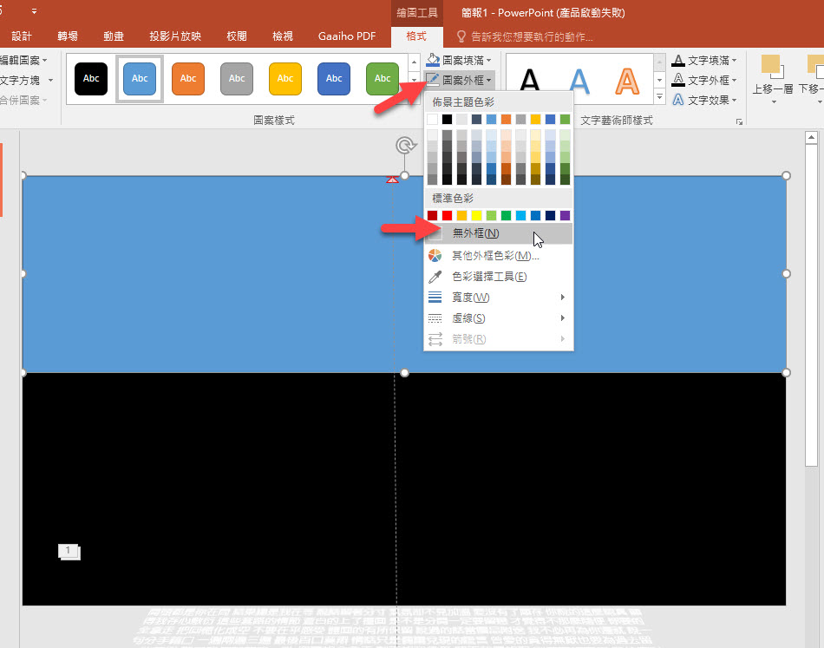Open the 設計 ribbon tab
Image resolution: width=824 pixels, height=648 pixels.
(x=22, y=36)
